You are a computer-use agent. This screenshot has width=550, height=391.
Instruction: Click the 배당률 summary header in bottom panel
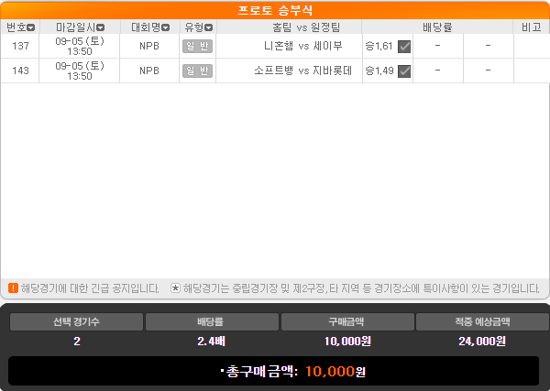(212, 321)
